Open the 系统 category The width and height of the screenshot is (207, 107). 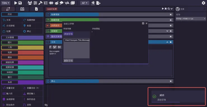click(x=22, y=82)
